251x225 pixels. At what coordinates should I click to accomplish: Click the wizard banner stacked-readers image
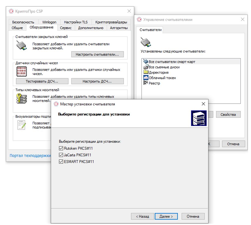click(x=199, y=118)
